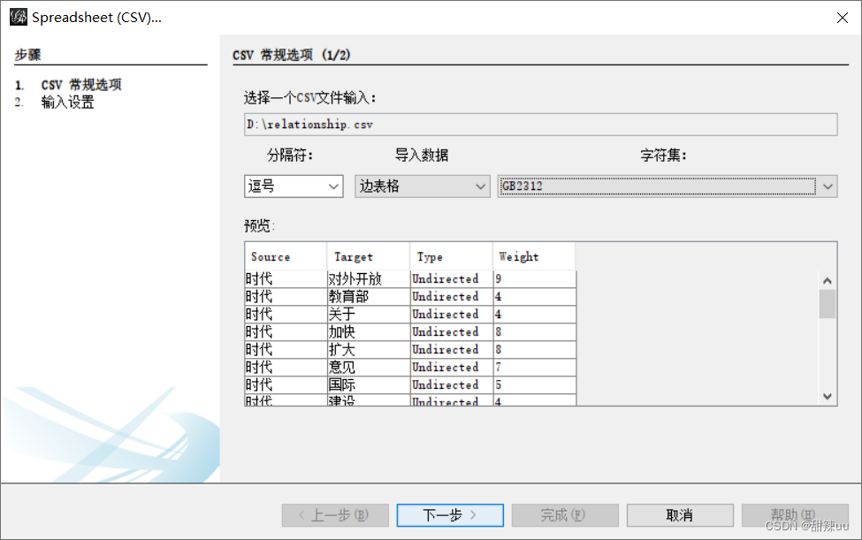Click the 上一步 (B) button

(335, 515)
